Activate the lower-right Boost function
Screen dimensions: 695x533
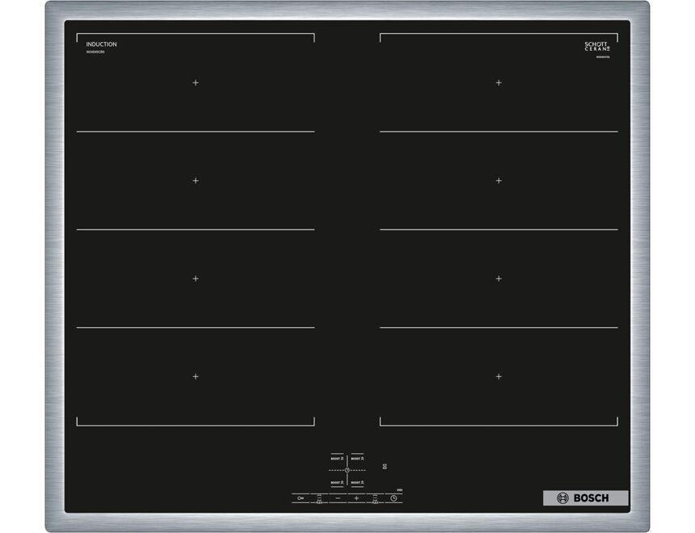pos(357,482)
